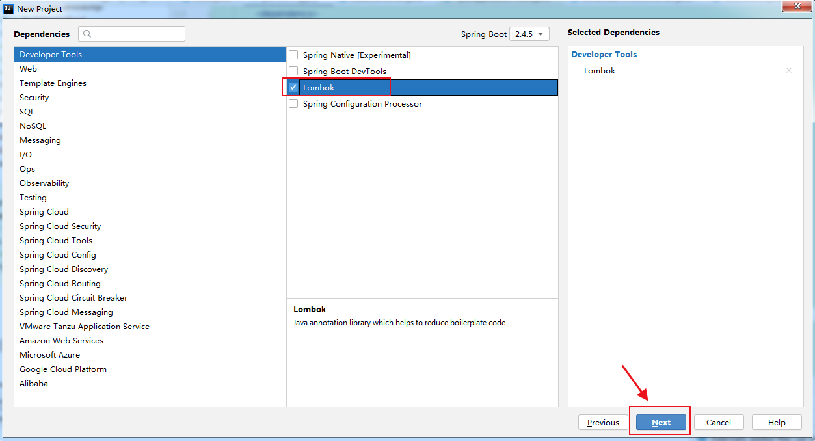
Task: Select the Alibaba category
Action: (x=150, y=384)
